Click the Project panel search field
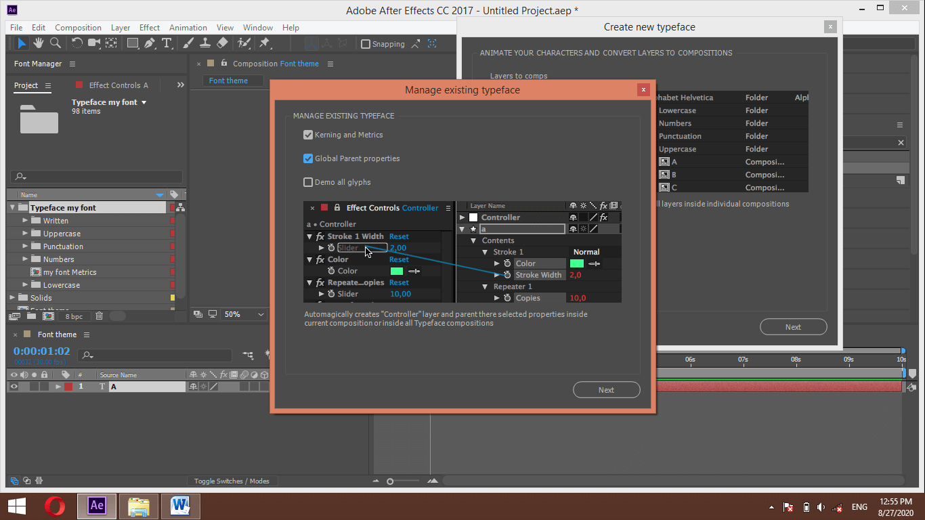This screenshot has height=520, width=925. [x=95, y=177]
